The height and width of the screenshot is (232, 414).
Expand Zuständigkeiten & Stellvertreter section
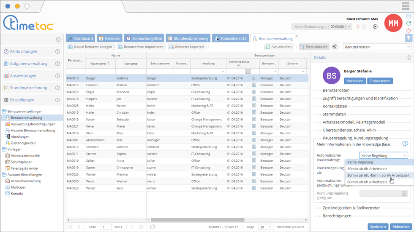point(351,208)
